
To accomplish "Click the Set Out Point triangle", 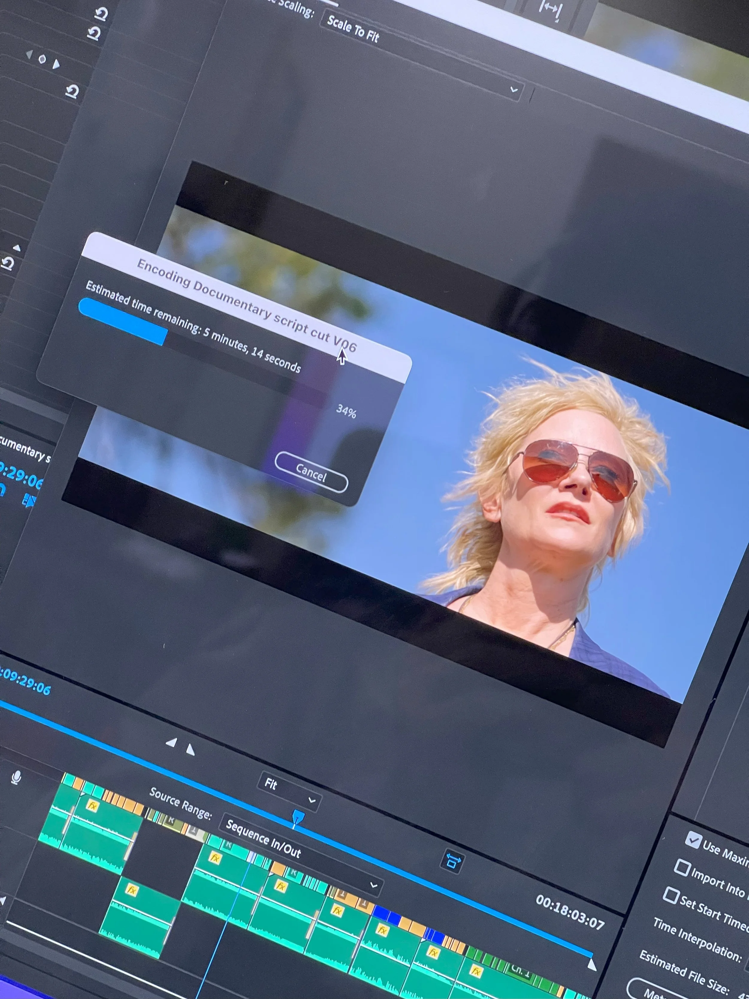I will [x=190, y=750].
